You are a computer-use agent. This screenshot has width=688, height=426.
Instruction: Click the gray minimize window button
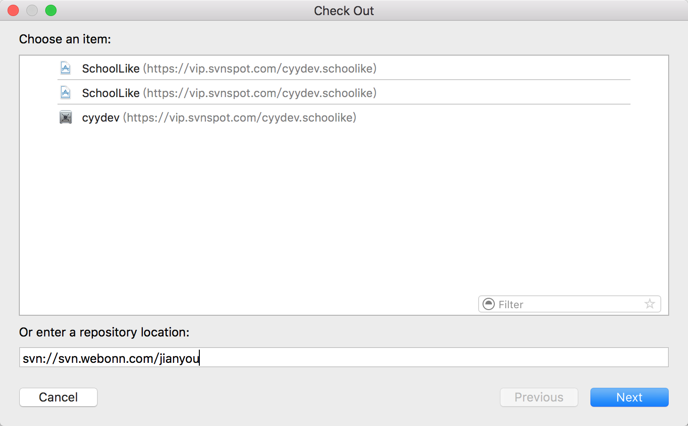tap(32, 10)
